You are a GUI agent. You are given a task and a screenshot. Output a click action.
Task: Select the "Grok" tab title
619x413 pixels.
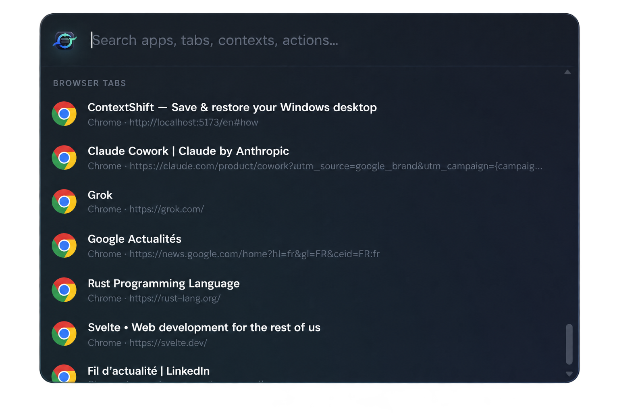[x=100, y=195]
